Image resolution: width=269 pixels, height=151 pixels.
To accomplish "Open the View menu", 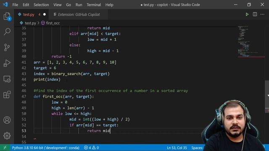I will coord(58,5).
